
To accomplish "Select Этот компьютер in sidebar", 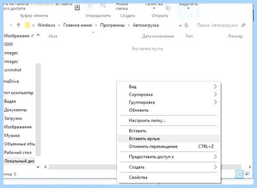I will pyautogui.click(x=18, y=93).
